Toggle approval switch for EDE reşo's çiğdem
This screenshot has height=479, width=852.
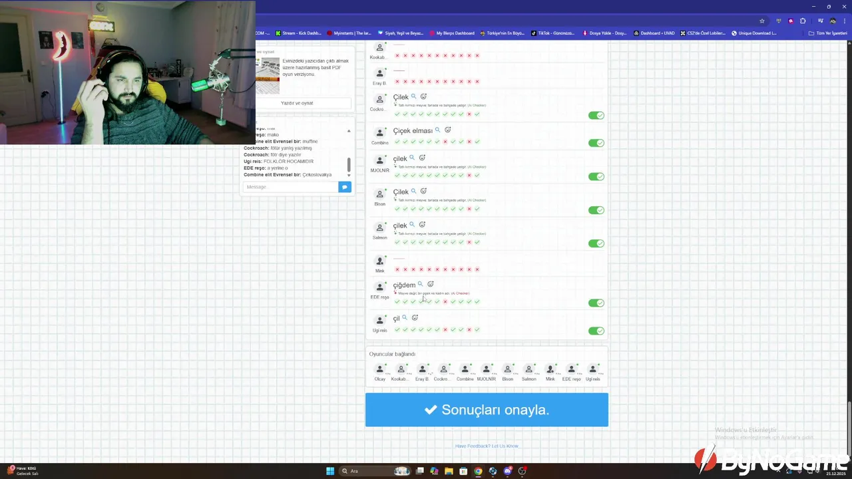596,303
